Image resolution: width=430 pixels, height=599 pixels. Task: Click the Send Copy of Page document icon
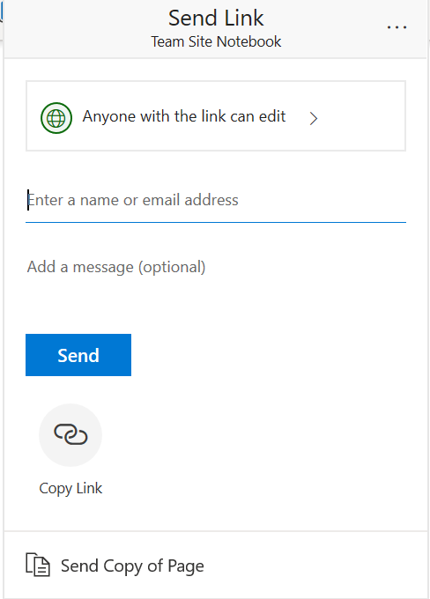click(x=38, y=565)
